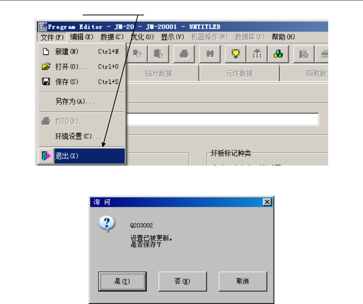Image resolution: width=363 pixels, height=304 pixels.
Task: Click the exit door icon in menu
Action: coord(46,156)
